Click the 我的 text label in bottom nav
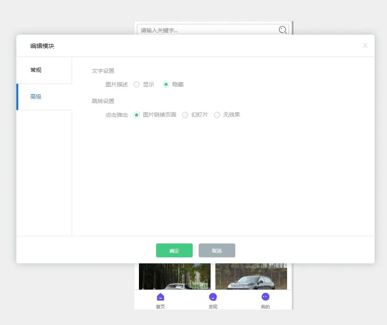Image resolution: width=387 pixels, height=325 pixels. 266,307
